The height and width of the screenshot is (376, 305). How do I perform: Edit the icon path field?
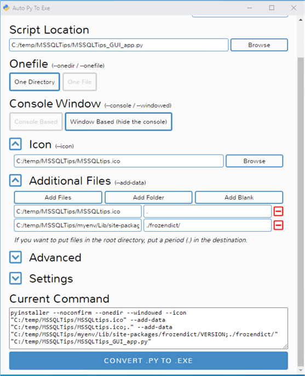pyautogui.click(x=119, y=161)
